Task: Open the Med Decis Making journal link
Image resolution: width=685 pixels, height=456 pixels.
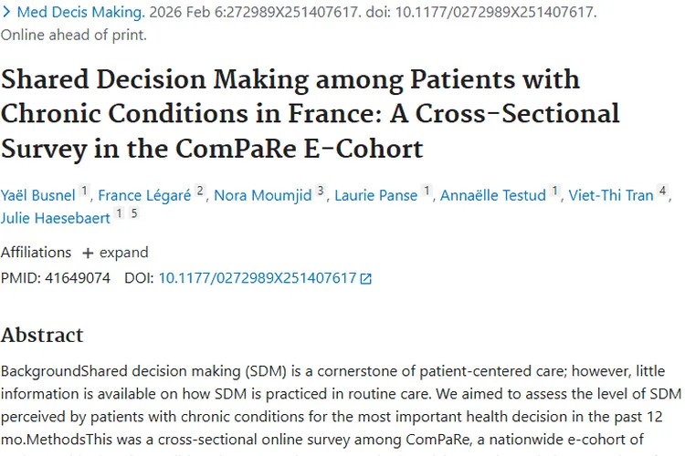Action: pos(80,12)
